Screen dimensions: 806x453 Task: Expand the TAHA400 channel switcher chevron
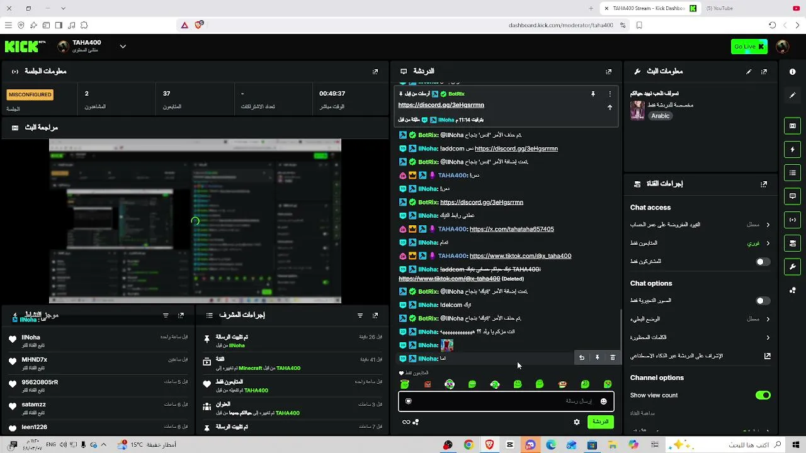point(123,47)
